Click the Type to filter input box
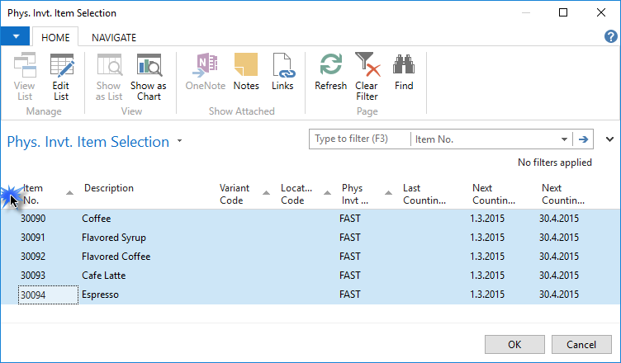This screenshot has width=621, height=363. click(x=359, y=139)
